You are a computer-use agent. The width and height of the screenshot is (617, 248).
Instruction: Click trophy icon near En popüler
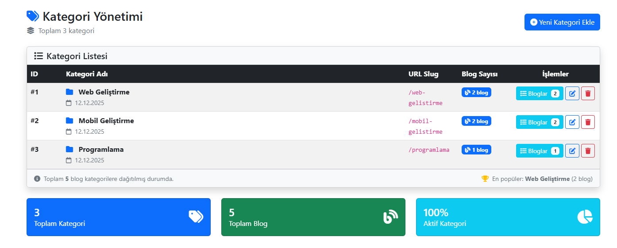485,179
